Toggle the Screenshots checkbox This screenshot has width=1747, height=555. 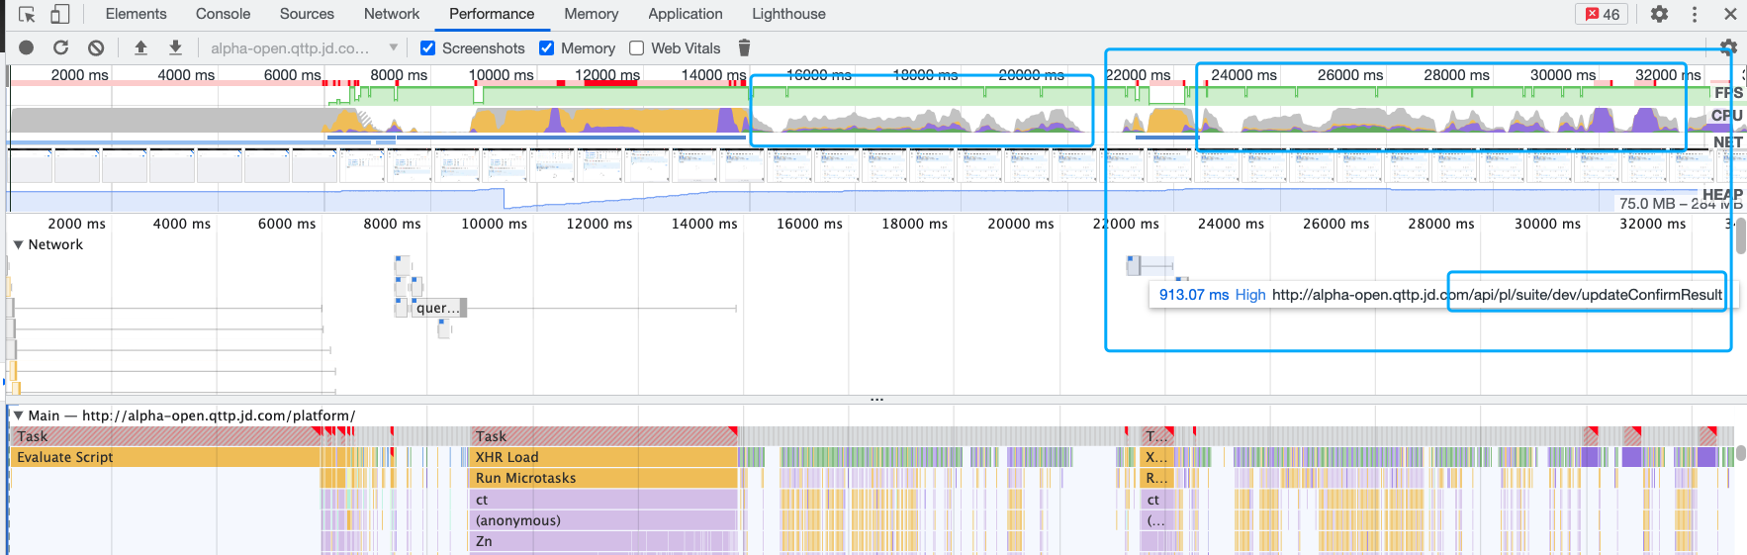(427, 47)
